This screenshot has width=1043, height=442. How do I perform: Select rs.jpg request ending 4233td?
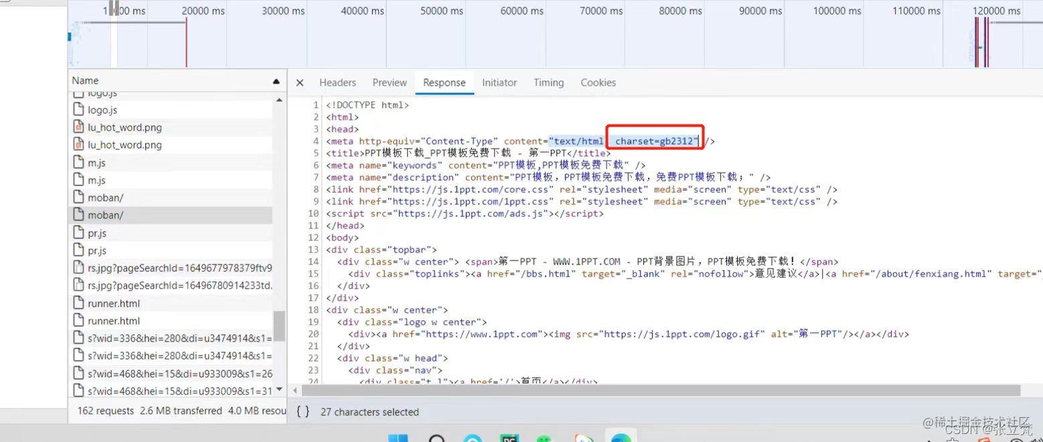click(171, 285)
